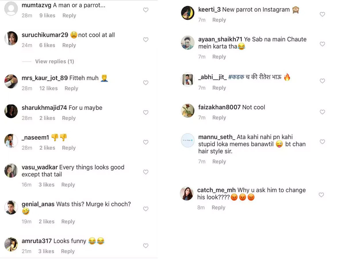Reply to ayaan_shaikh71's comment
The image size is (345, 259).
pos(219,57)
